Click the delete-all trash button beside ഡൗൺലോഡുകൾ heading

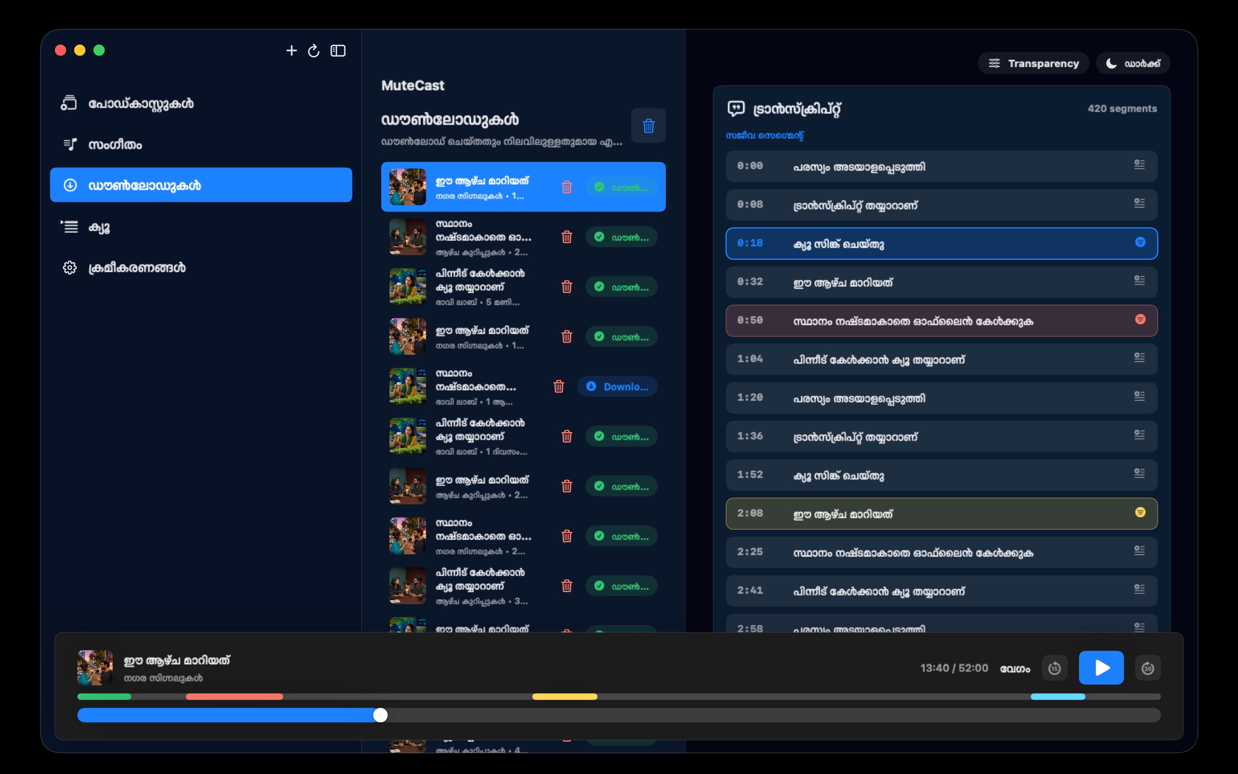point(648,126)
